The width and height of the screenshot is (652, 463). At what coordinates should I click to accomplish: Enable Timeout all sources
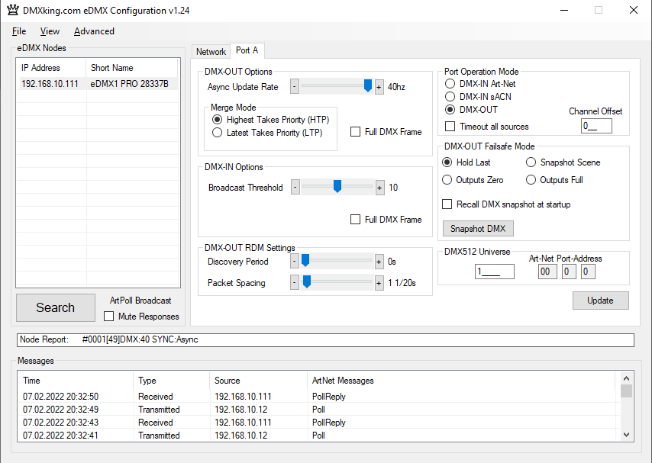point(450,126)
